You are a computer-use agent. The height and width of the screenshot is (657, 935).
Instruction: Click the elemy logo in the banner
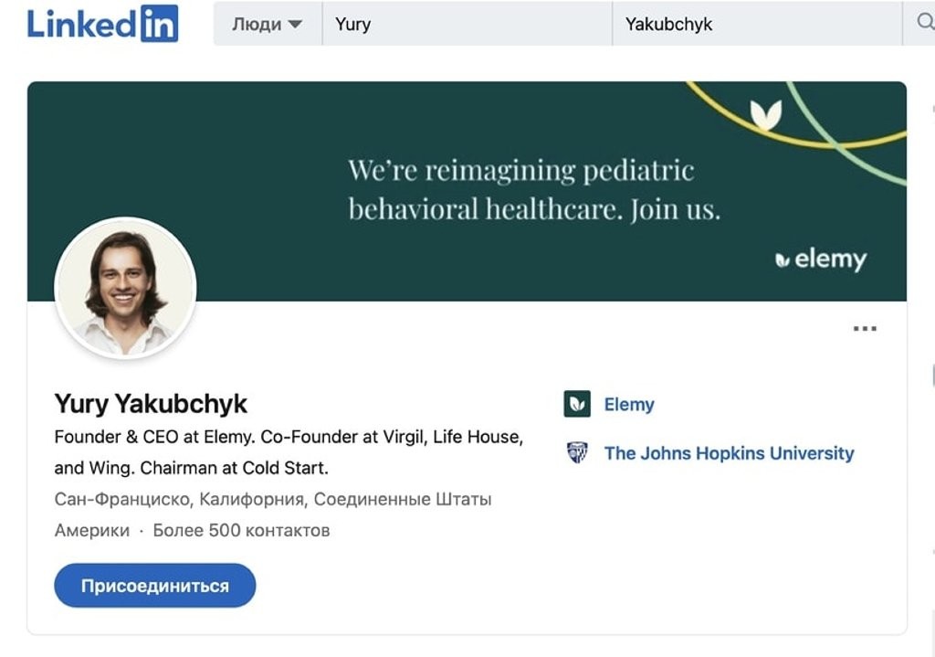pyautogui.click(x=820, y=260)
